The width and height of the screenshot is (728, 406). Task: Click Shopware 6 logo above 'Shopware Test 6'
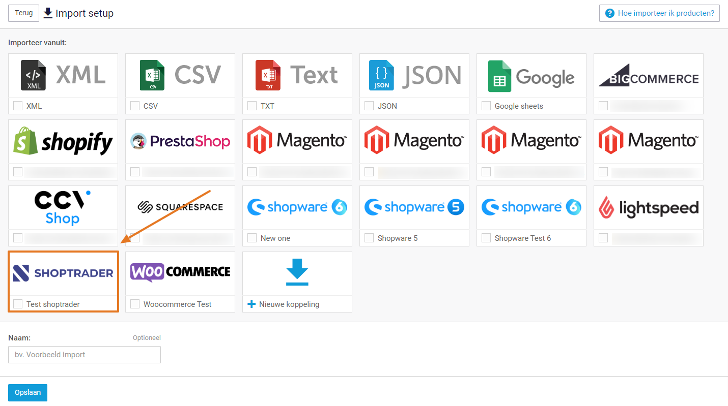point(531,207)
